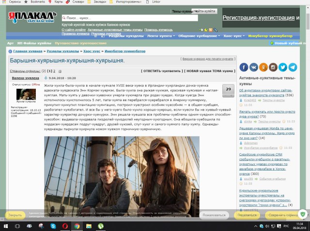Click the home icon before breadcrumb Главная

pyautogui.click(x=10, y=51)
